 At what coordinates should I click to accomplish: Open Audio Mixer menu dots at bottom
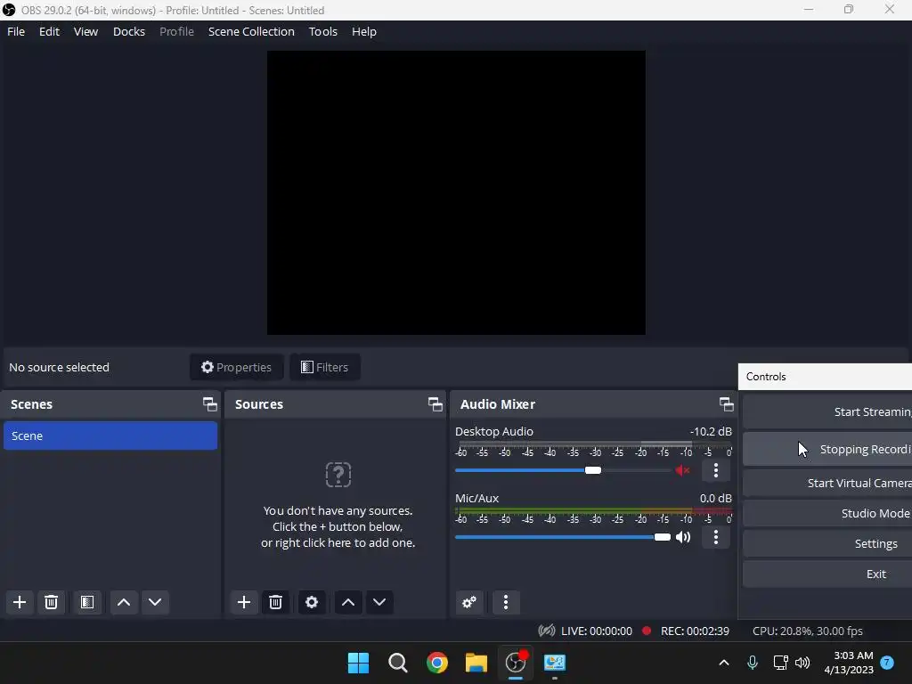[506, 602]
